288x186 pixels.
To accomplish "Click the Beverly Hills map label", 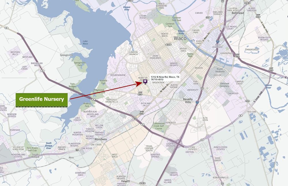I will [188, 100].
